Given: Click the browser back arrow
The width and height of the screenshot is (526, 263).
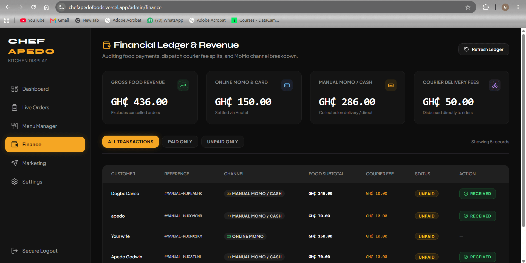Looking at the screenshot, I should (x=8, y=7).
